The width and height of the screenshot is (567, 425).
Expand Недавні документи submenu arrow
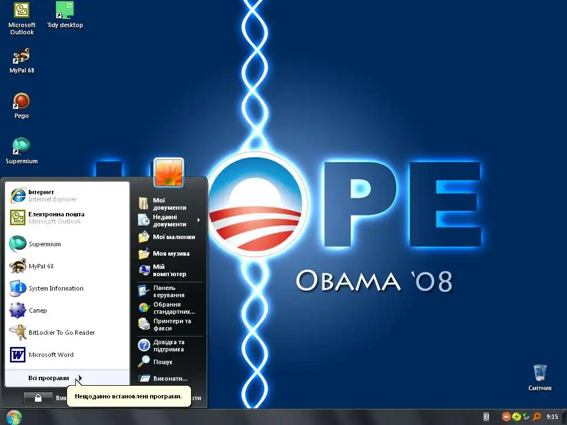pos(199,220)
